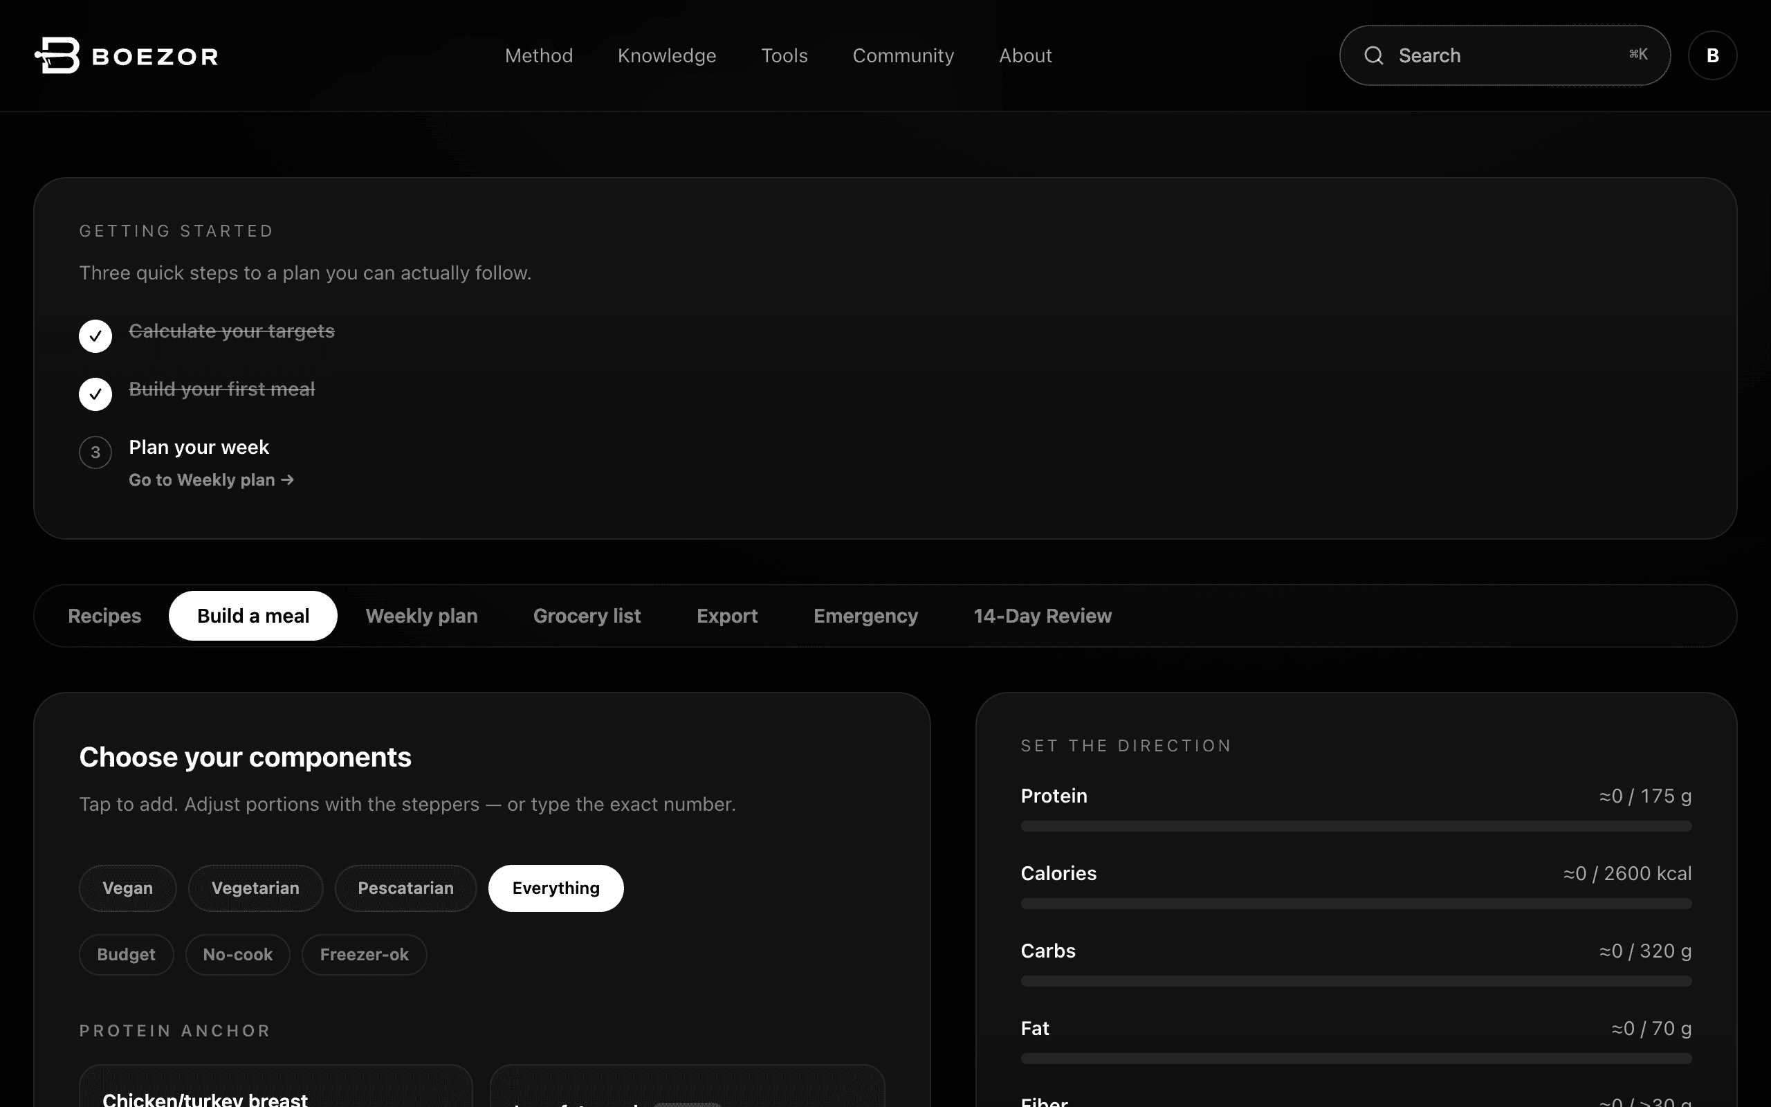Click the Protein label in direction panel

point(1054,796)
